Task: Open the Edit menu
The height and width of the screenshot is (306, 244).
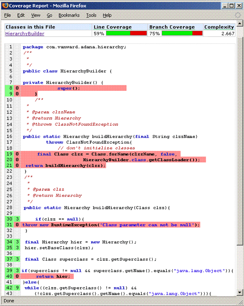Action: (x=21, y=15)
